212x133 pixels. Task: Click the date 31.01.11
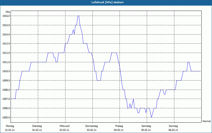(10, 130)
